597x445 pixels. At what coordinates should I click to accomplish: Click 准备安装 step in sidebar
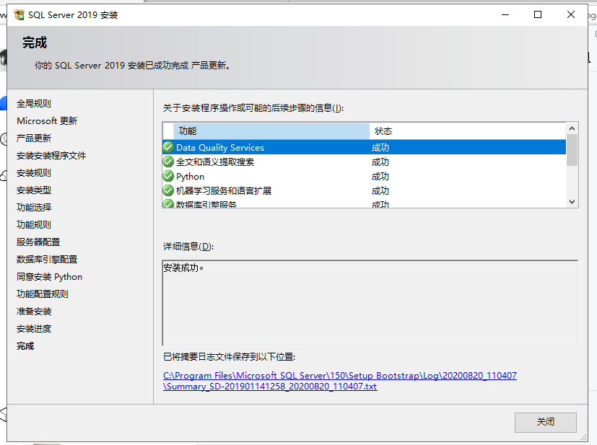coord(33,311)
